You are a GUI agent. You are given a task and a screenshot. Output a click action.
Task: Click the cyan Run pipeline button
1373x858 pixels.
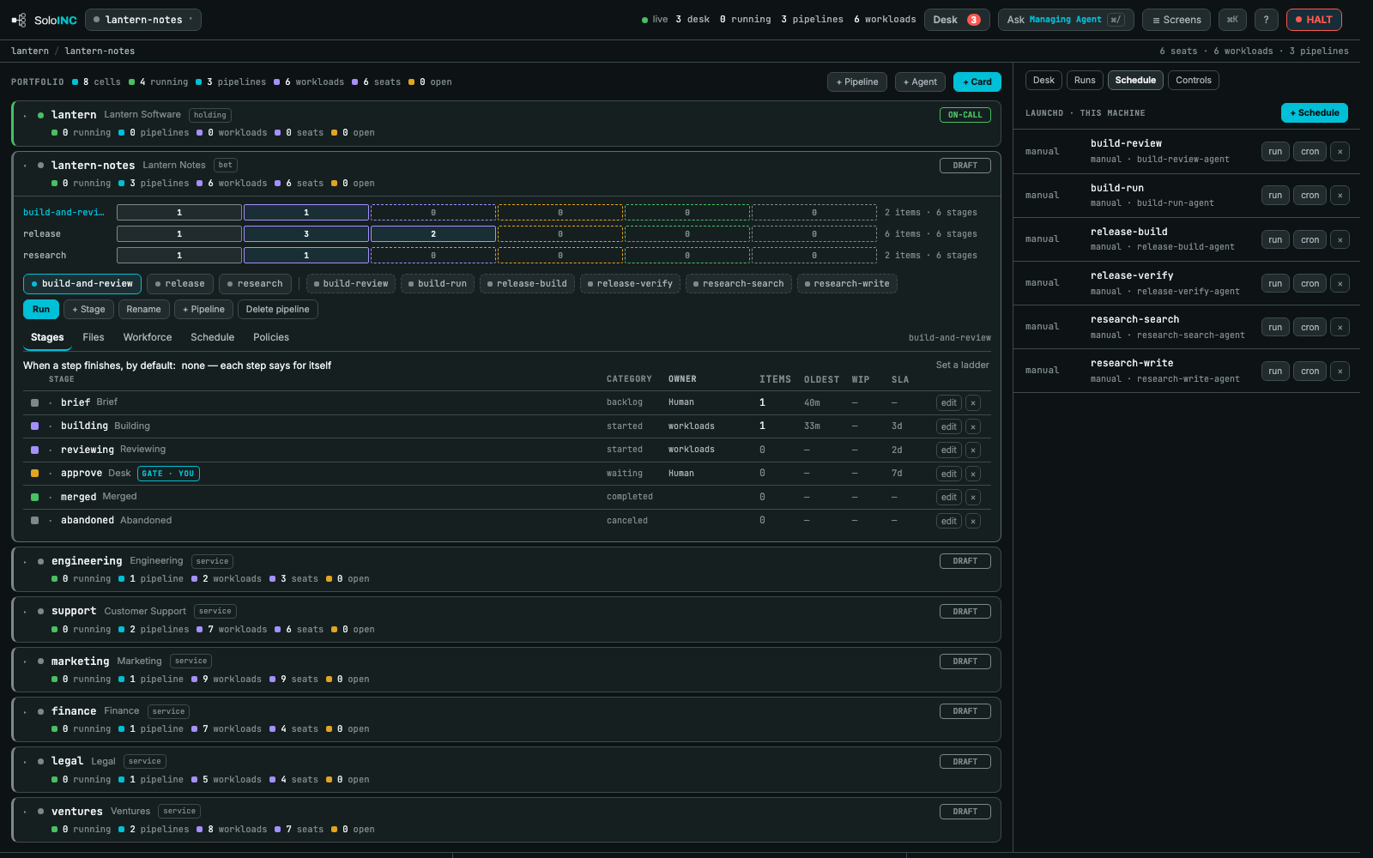[41, 310]
